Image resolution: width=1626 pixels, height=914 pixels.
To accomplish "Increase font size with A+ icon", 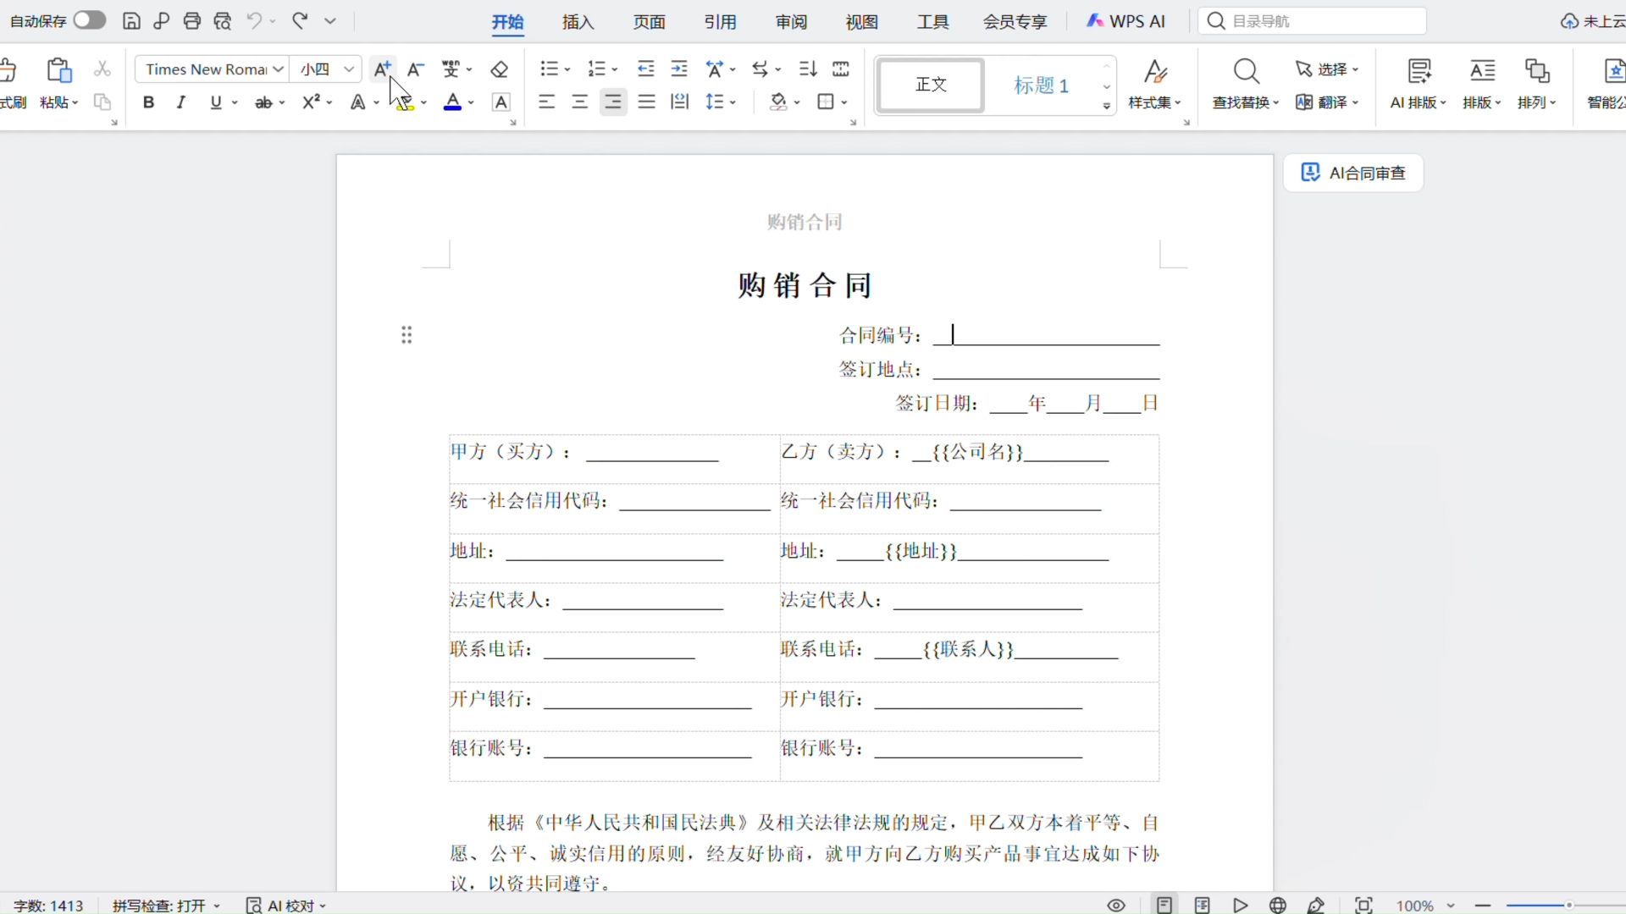I will 383,69.
